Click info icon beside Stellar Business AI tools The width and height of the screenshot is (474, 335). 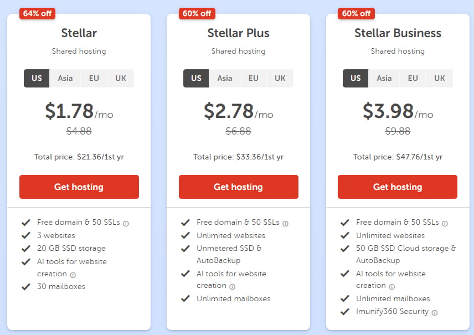tap(391, 287)
